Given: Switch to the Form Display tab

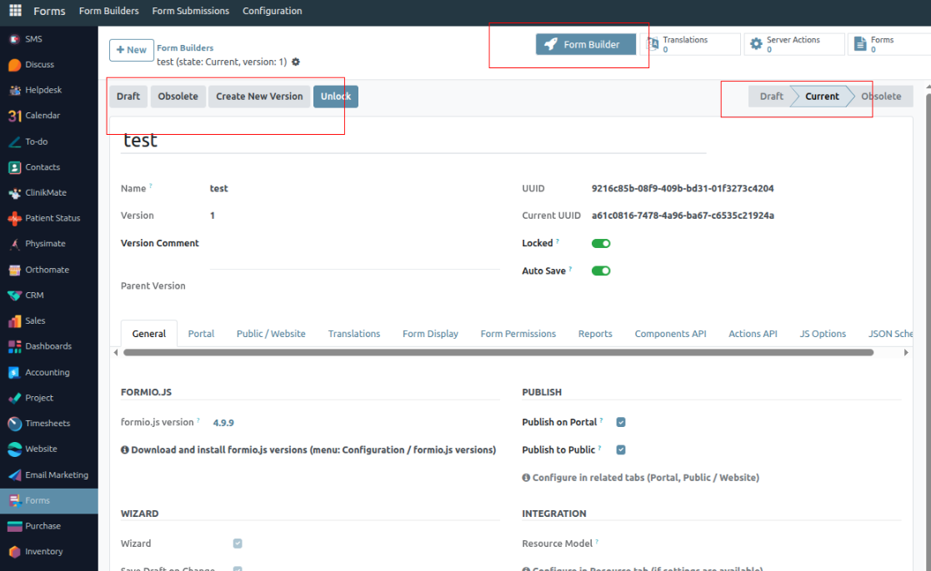Looking at the screenshot, I should tap(430, 334).
